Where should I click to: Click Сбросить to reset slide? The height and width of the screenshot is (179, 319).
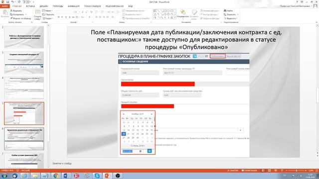(48, 14)
